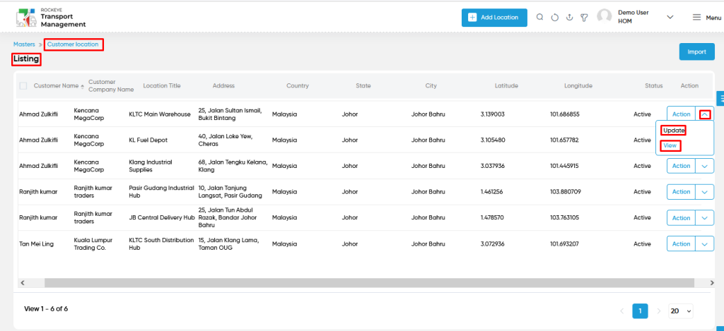Click the Status column header
Image resolution: width=724 pixels, height=331 pixels.
click(654, 85)
